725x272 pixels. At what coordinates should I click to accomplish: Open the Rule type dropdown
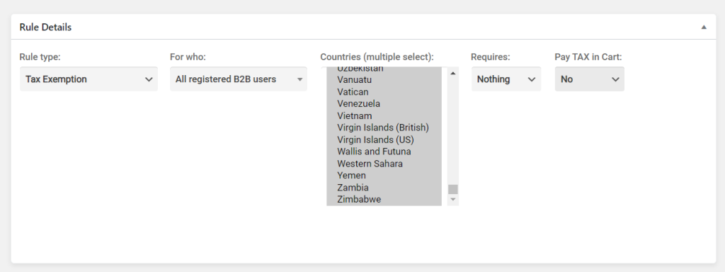(89, 79)
